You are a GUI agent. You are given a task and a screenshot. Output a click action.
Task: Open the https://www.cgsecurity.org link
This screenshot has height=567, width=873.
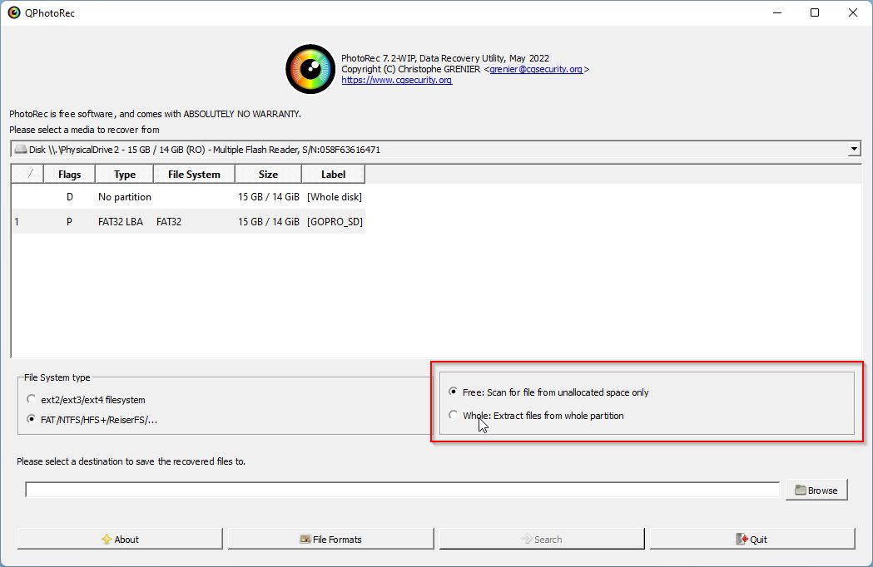click(x=396, y=80)
